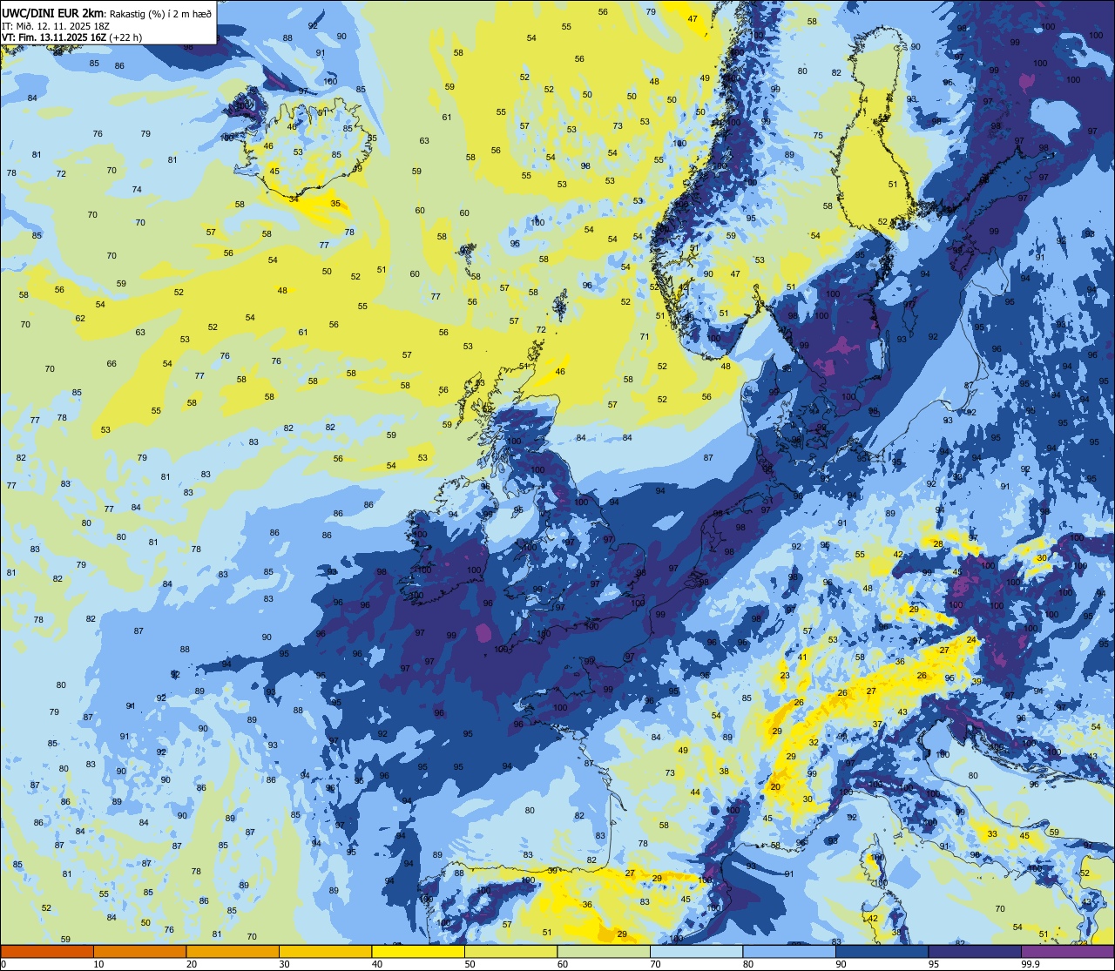Screen dimensions: 1115x971
Task: Click the legend tick label "99.9"
Action: point(1030,964)
